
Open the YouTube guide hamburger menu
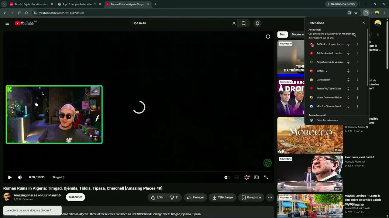click(x=7, y=23)
